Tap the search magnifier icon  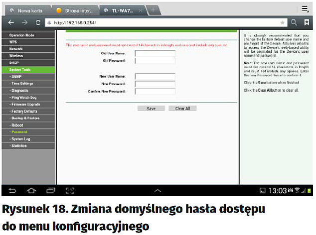pyautogui.click(x=294, y=22)
